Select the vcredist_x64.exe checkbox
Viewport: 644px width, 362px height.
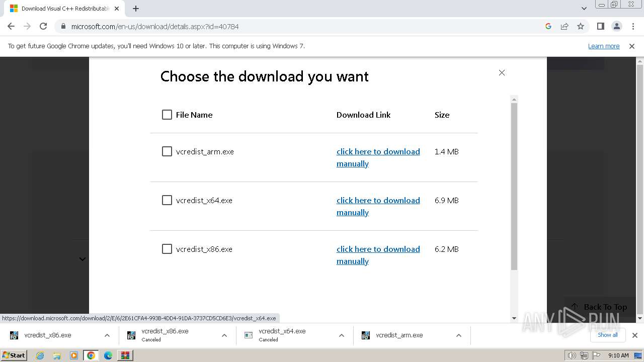pos(167,200)
